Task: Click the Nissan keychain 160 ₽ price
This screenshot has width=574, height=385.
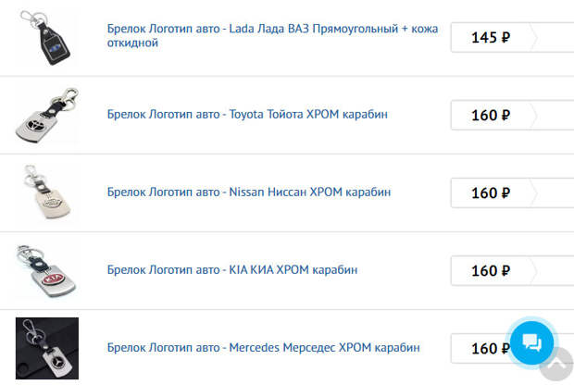Action: pos(490,193)
